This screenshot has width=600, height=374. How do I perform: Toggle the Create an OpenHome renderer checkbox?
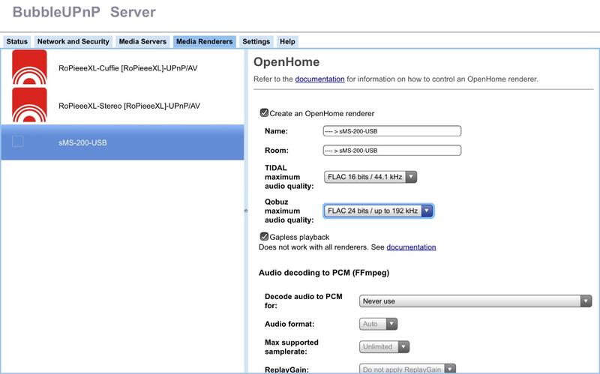(x=264, y=113)
